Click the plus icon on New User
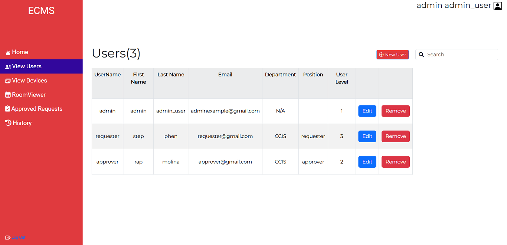The height and width of the screenshot is (245, 507). 381,55
